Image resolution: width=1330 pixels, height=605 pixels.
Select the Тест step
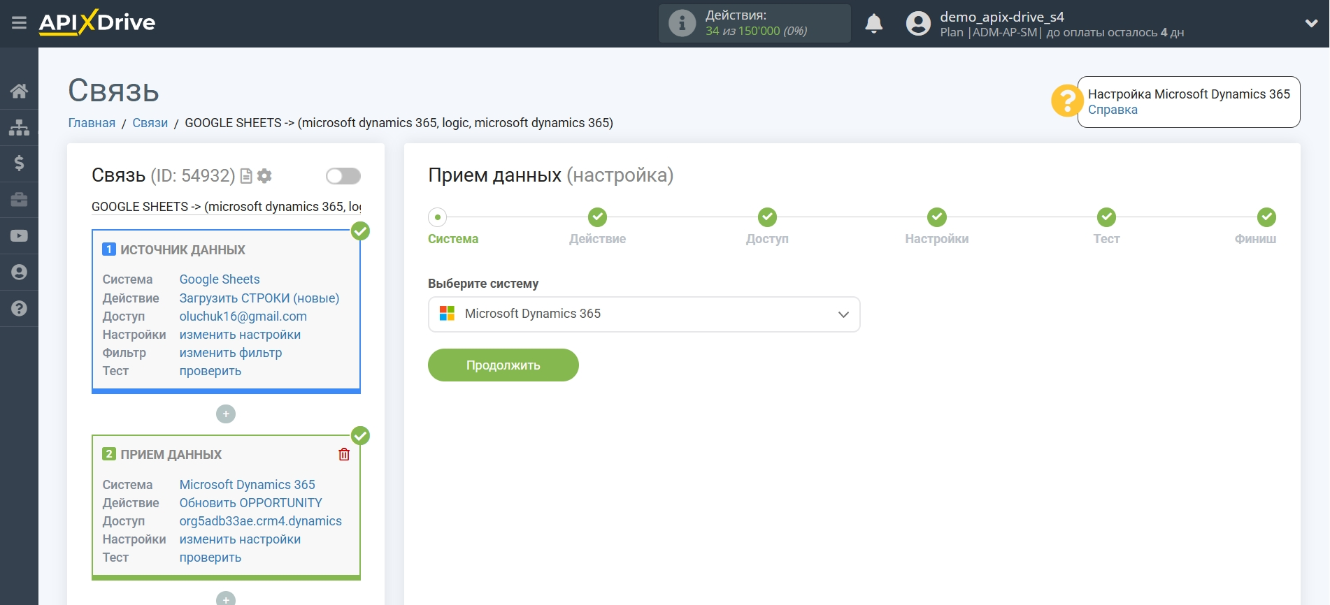pos(1106,217)
